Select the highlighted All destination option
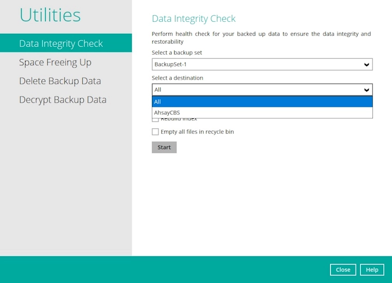Image resolution: width=392 pixels, height=283 pixels. tap(261, 101)
